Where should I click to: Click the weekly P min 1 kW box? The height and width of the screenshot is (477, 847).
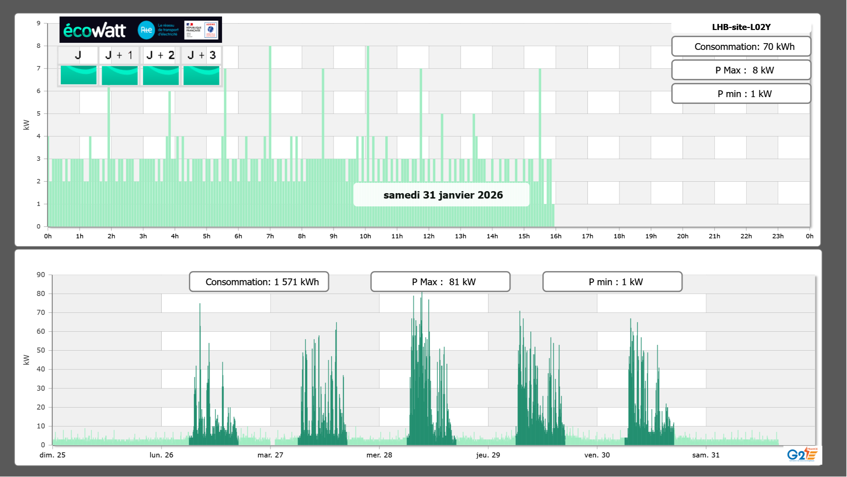tap(612, 281)
